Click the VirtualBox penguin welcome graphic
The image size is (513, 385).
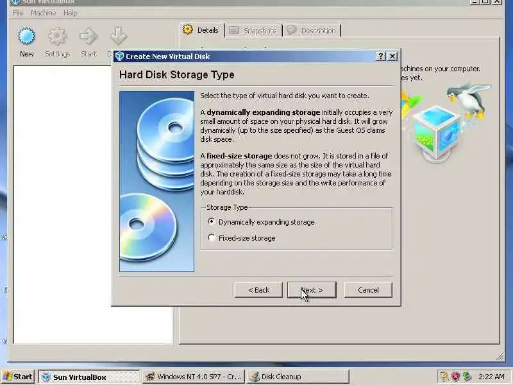tap(446, 123)
